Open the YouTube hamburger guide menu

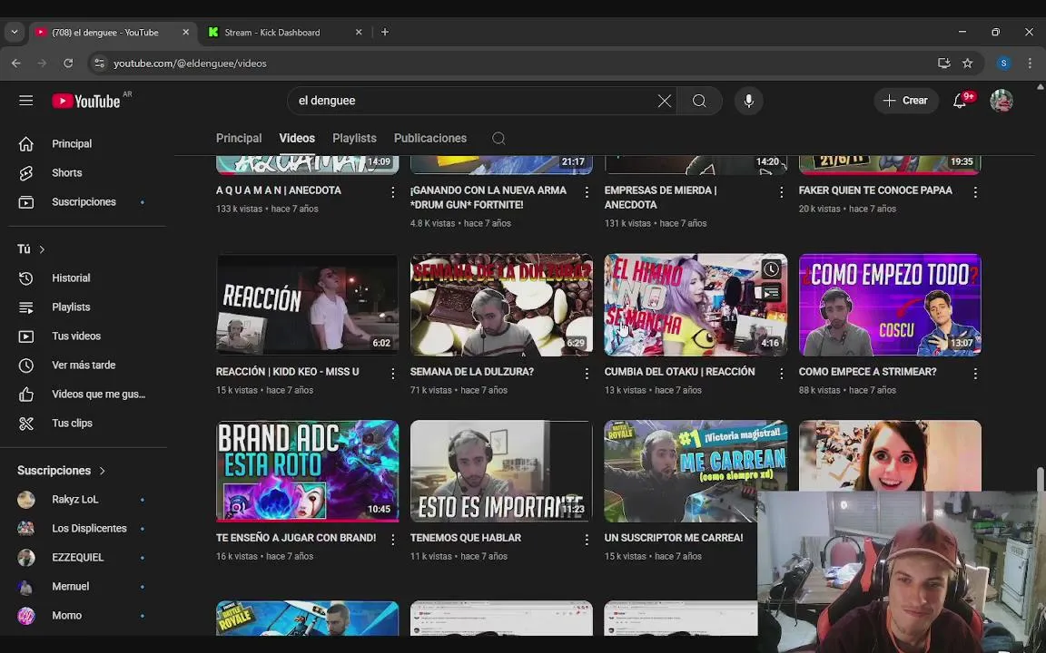point(26,101)
